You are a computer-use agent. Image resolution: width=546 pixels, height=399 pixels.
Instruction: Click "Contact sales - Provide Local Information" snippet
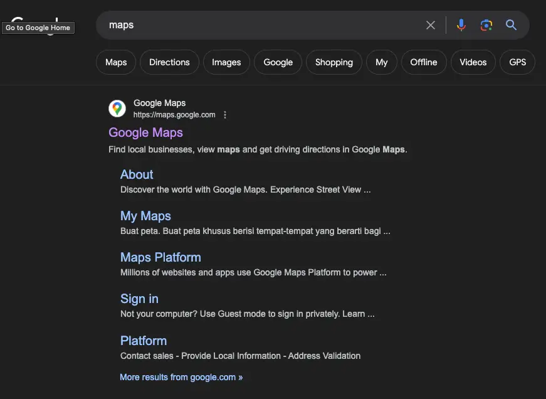point(240,356)
